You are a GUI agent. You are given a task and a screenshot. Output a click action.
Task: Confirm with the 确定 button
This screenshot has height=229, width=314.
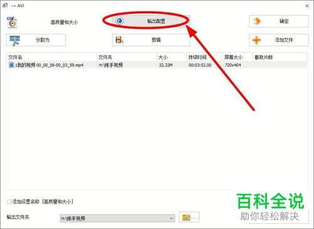click(x=279, y=21)
